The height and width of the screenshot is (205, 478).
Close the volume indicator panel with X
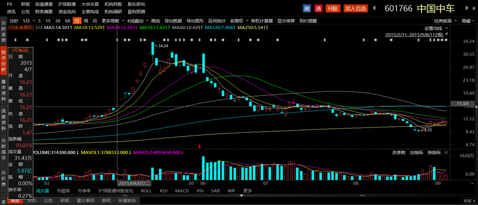[447, 153]
